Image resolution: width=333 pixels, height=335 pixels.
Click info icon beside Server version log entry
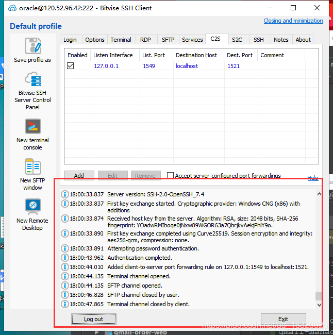click(x=64, y=194)
